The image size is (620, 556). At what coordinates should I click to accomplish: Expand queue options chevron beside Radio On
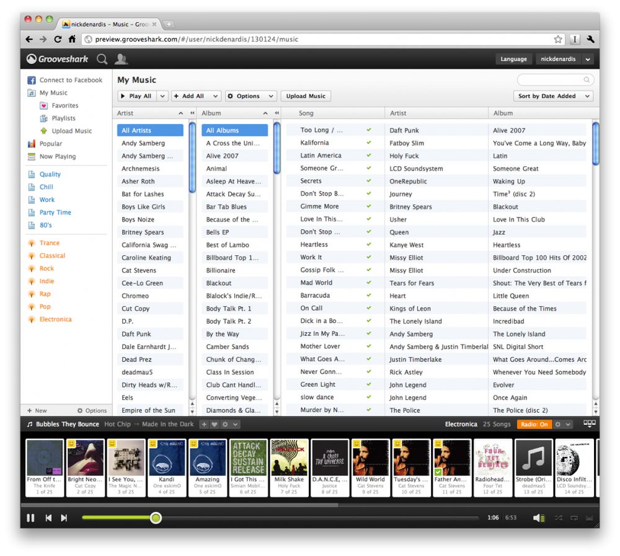(x=568, y=425)
